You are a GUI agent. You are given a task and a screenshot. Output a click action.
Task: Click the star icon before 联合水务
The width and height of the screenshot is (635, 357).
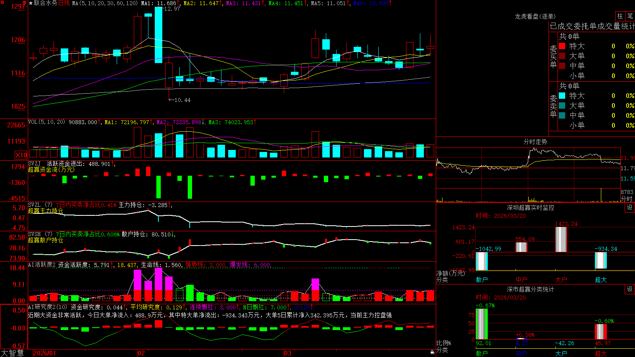pyautogui.click(x=31, y=3)
